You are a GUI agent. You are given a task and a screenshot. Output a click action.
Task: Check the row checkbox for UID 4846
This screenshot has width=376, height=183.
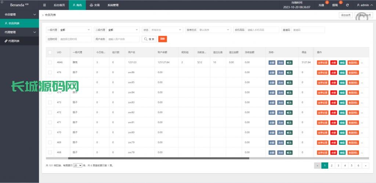pos(50,62)
